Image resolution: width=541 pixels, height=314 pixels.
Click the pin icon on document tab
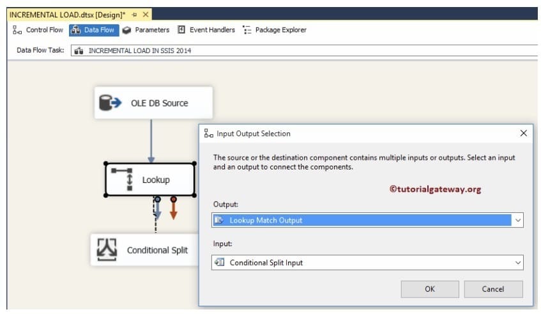tap(134, 14)
